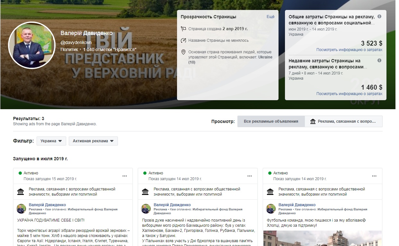Open options menu of the football ad card
Image resolution: width=399 pixels, height=246 pixels.
point(374,176)
